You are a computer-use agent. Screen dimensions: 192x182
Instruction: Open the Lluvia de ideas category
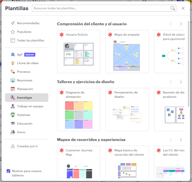coord(27,63)
